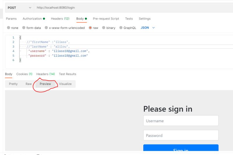This screenshot has height=155, width=233.
Task: Open the response Cookies (1) tab
Action: [24, 74]
